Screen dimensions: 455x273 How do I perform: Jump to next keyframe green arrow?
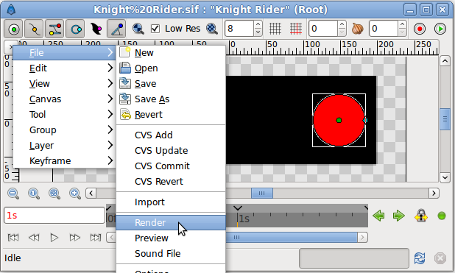pos(399,216)
